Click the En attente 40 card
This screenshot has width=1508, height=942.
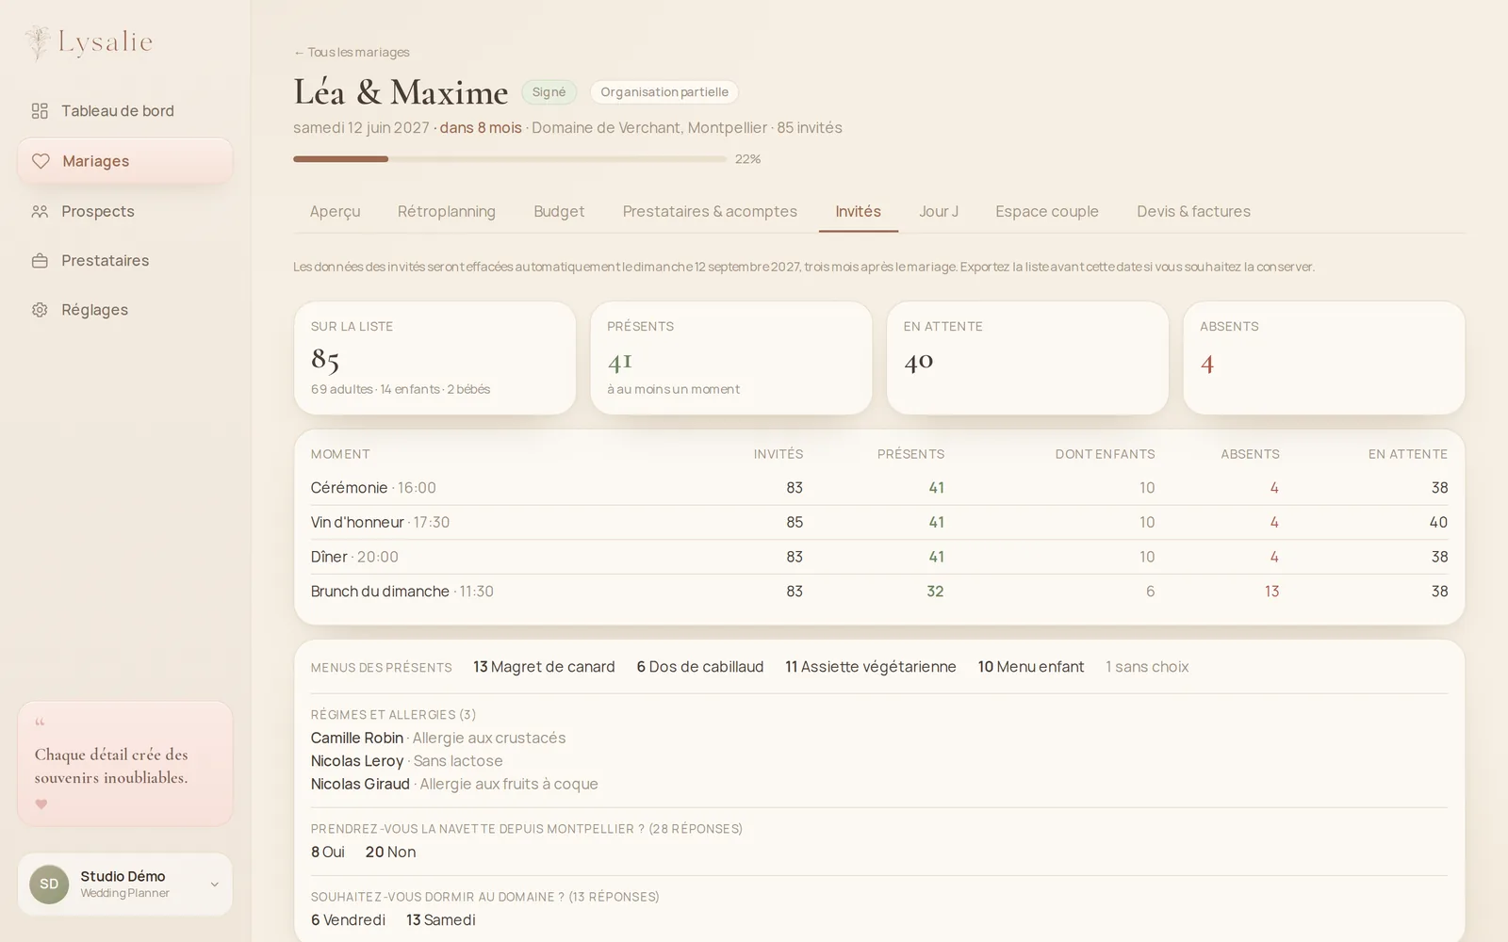pyautogui.click(x=1027, y=358)
